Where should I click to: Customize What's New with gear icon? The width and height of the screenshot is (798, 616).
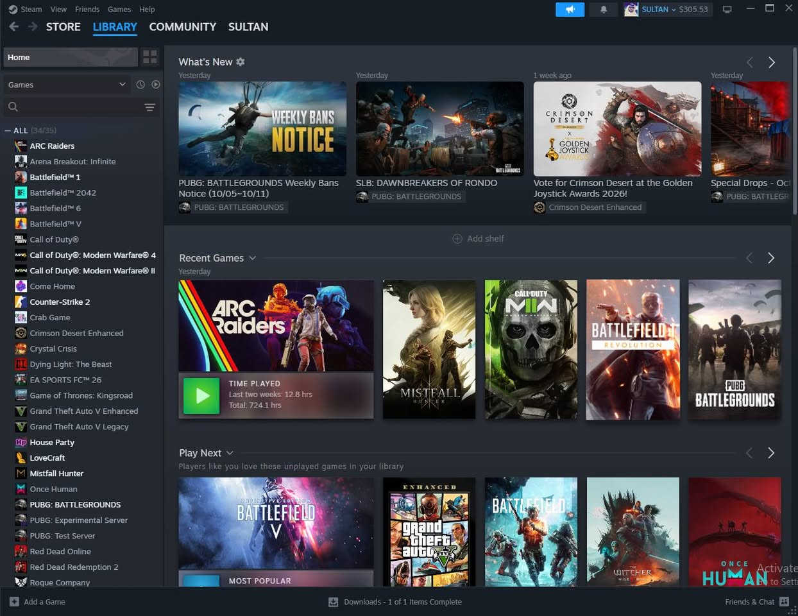tap(241, 62)
